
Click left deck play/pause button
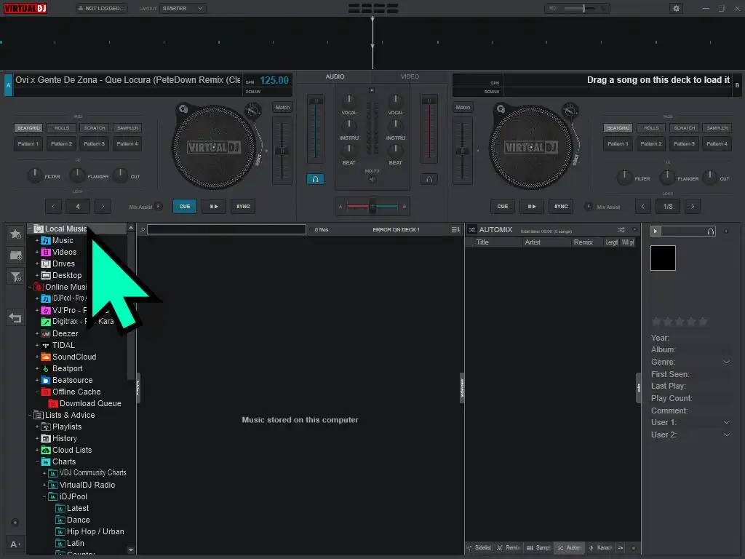tap(214, 206)
